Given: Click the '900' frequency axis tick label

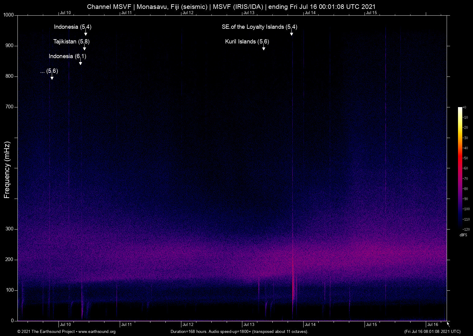Looking at the screenshot, I should pos(10,46).
